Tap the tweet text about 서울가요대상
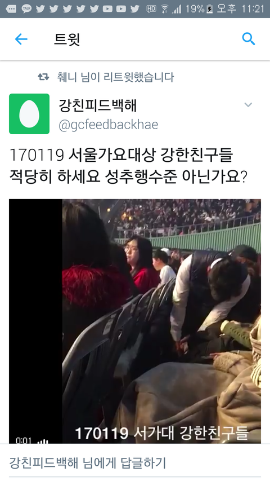The width and height of the screenshot is (270, 481). coord(128,166)
